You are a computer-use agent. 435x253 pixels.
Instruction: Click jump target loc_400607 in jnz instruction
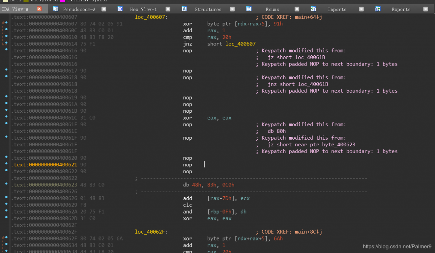pos(241,44)
